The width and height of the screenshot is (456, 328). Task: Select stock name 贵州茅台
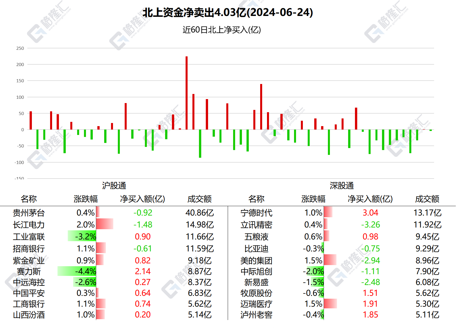pos(29,213)
